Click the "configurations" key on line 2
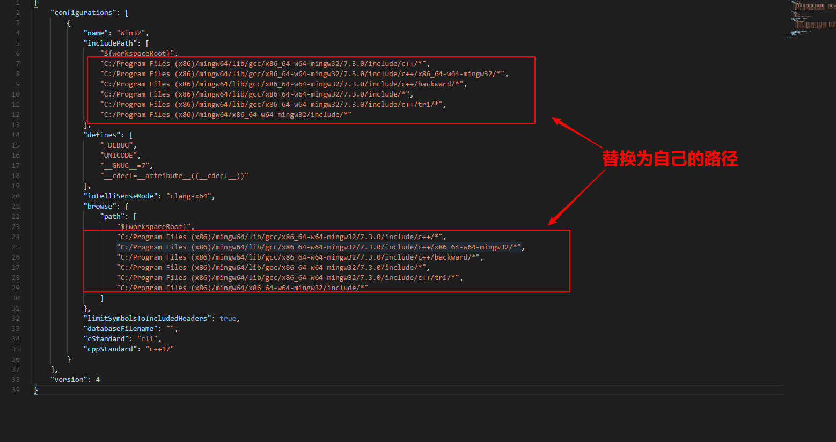The image size is (836, 442). 83,12
